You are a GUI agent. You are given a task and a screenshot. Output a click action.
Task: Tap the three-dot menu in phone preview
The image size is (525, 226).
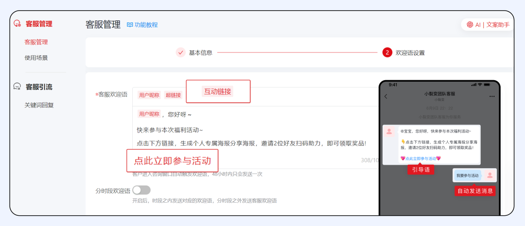[x=492, y=96]
